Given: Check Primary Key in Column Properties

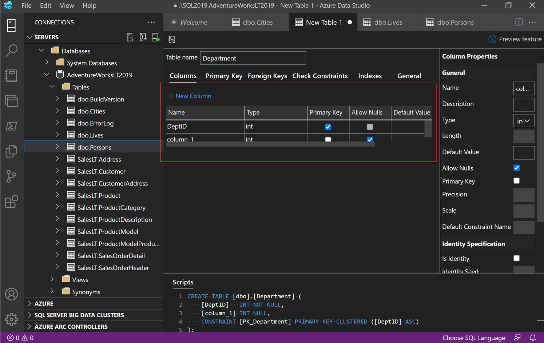Looking at the screenshot, I should (516, 181).
